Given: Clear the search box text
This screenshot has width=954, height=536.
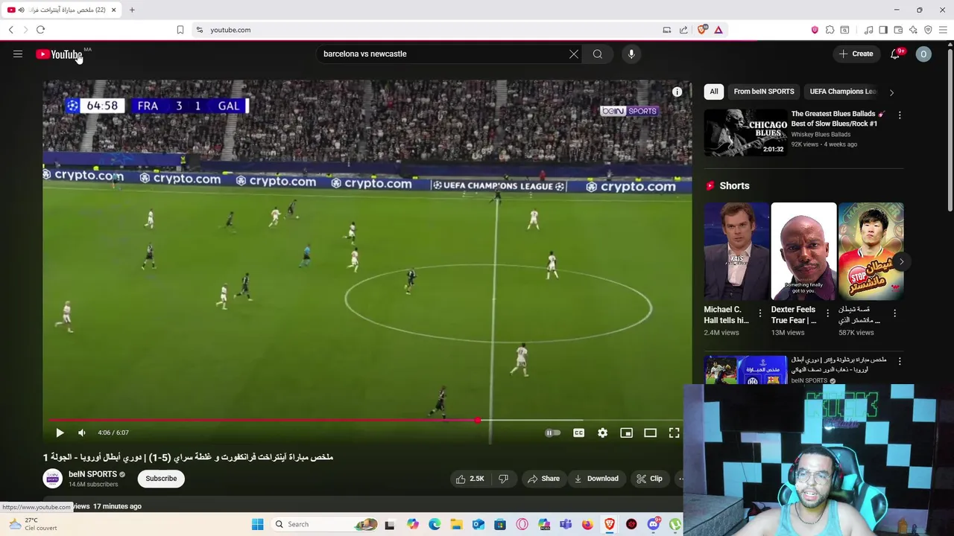Looking at the screenshot, I should tap(574, 54).
